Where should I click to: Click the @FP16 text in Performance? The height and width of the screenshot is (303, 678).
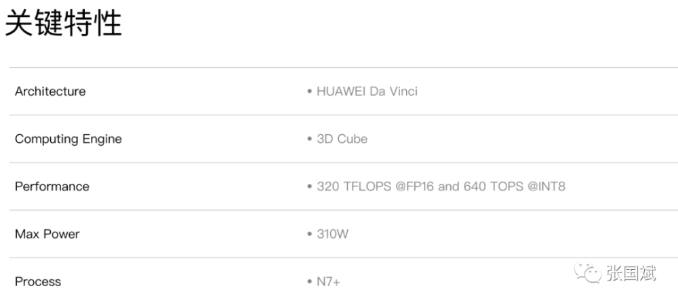point(415,186)
